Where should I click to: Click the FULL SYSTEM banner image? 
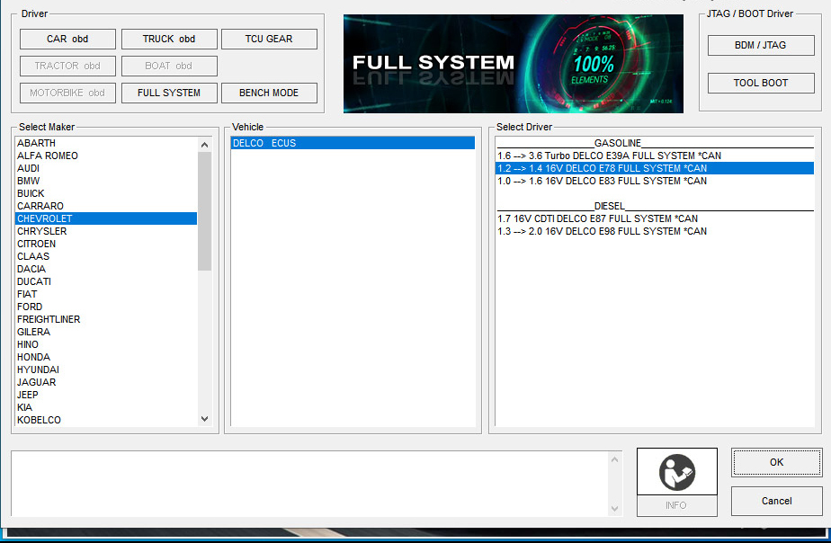coord(513,64)
